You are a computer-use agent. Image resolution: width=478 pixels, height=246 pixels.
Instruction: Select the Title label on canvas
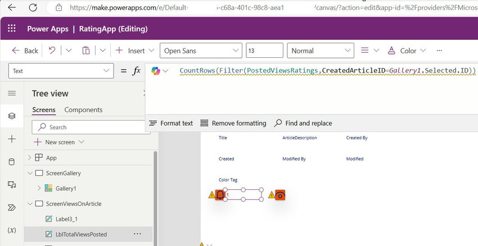pos(223,138)
